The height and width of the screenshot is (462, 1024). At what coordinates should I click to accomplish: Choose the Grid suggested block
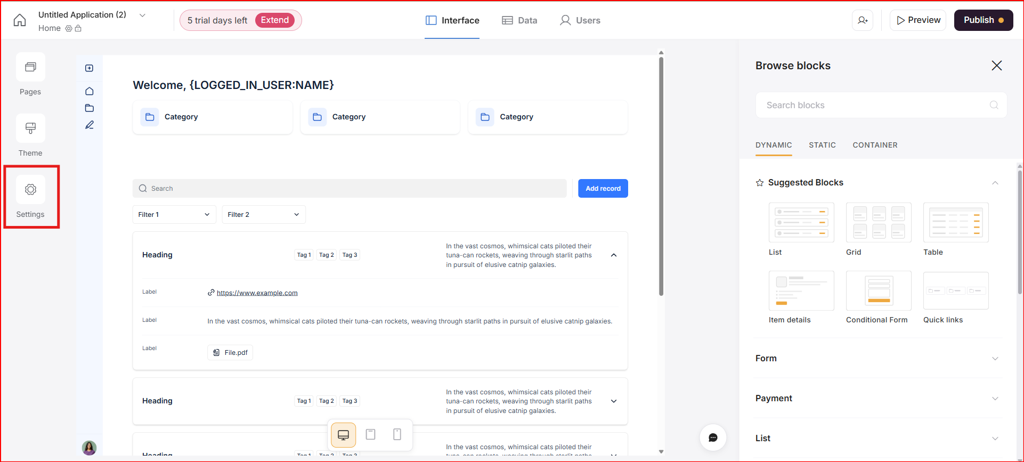pos(879,223)
